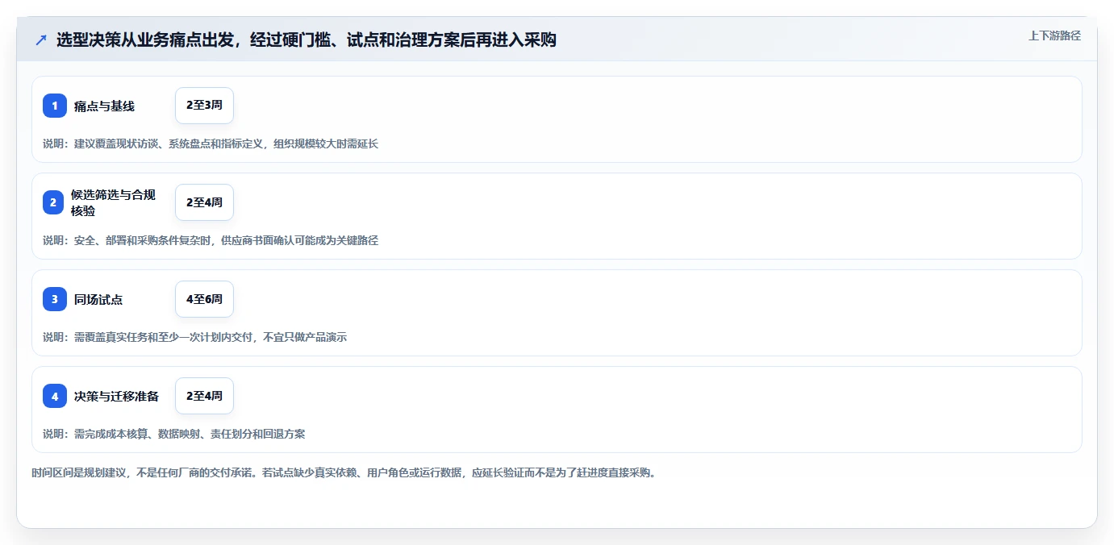Click the note starting 说明：安全、部署和采购条件
Screen dimensions: 1114x545
211,240
